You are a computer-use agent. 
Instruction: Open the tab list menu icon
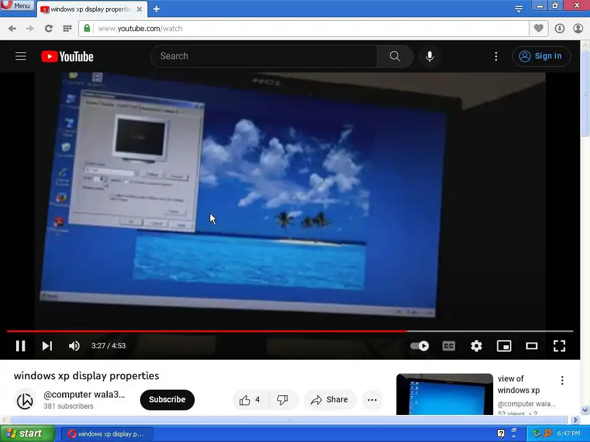[x=519, y=9]
